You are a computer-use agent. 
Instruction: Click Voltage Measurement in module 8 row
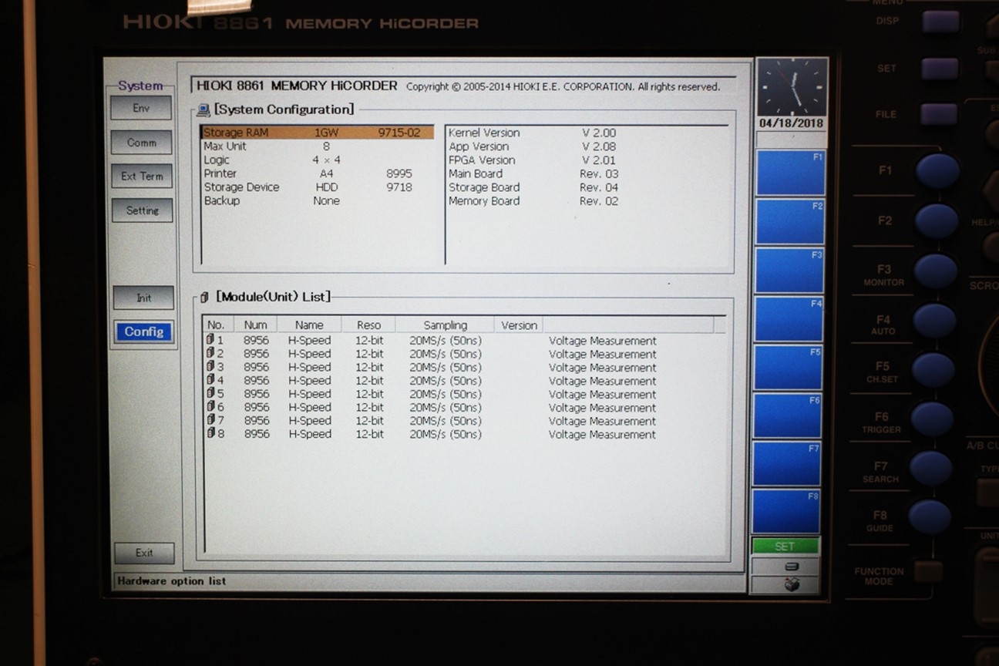pyautogui.click(x=602, y=435)
